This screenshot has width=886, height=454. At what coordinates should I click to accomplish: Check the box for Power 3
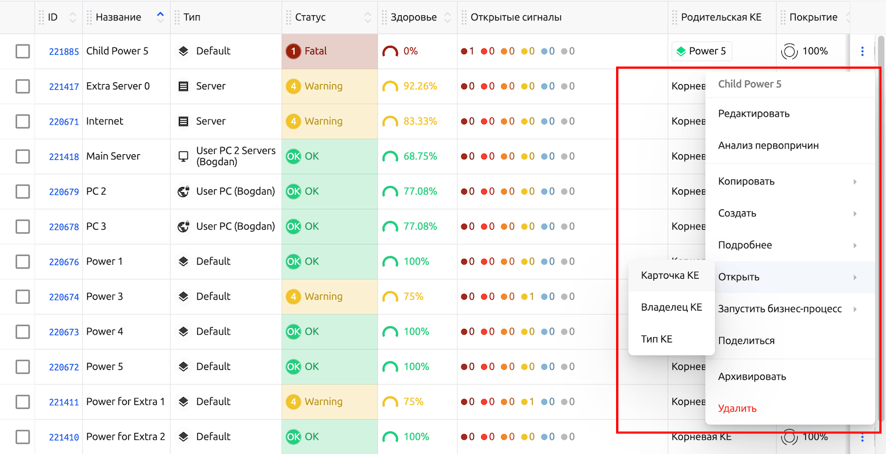(x=23, y=296)
